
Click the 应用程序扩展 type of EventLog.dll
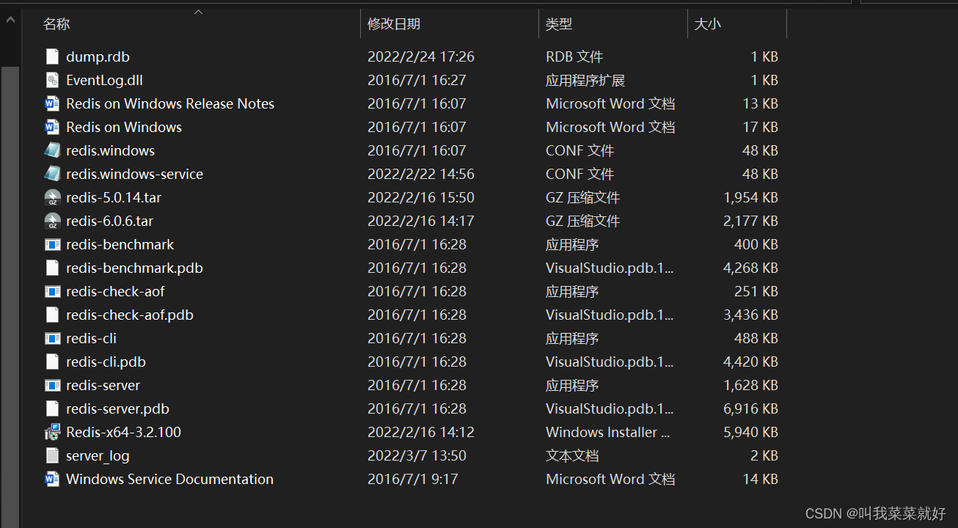[585, 80]
